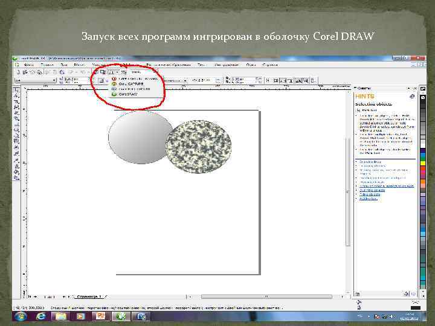Select the red swatch in color palette
The width and height of the screenshot is (435, 326).
coord(422,169)
